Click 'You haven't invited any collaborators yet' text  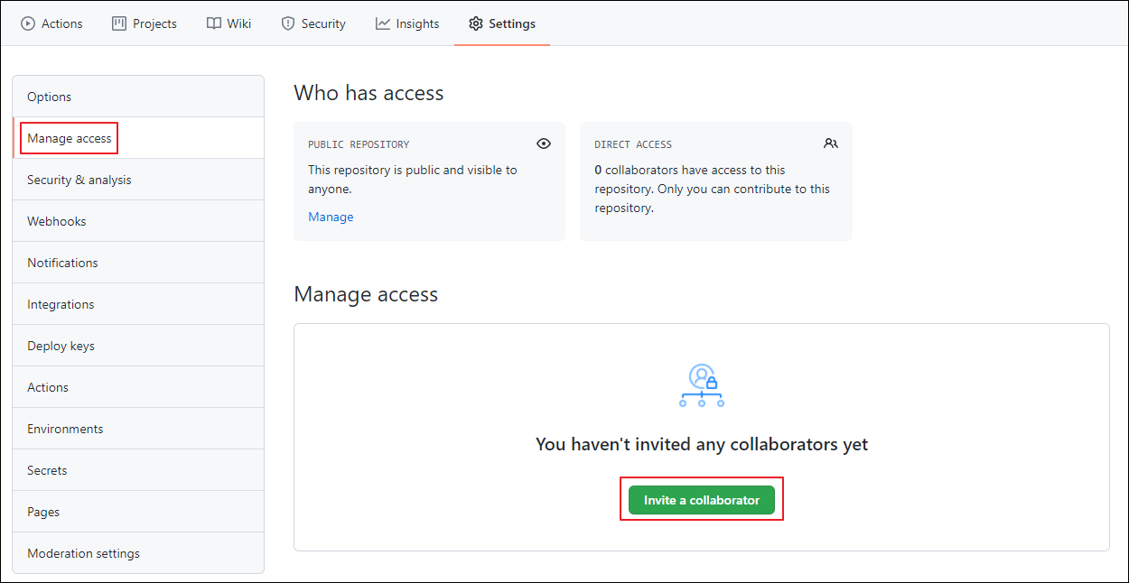pos(702,444)
